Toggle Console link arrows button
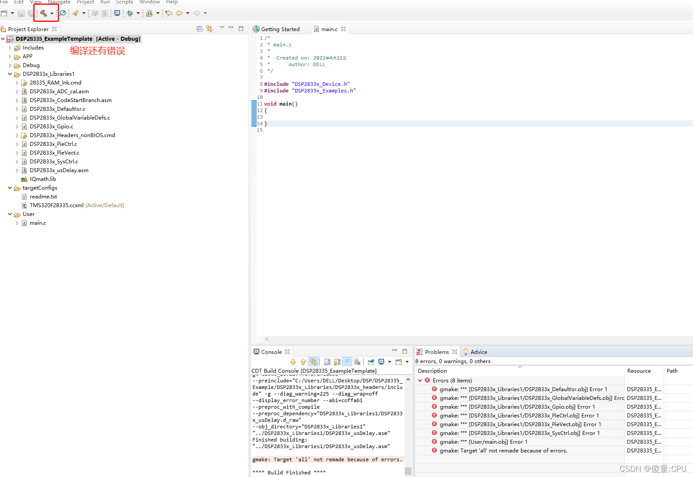The image size is (693, 477). tap(313, 362)
